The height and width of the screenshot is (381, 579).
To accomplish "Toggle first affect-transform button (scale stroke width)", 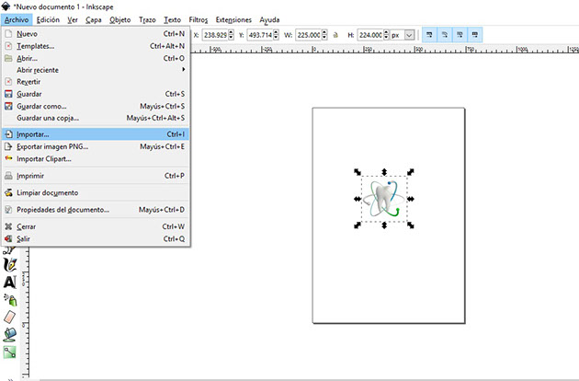I will (429, 35).
